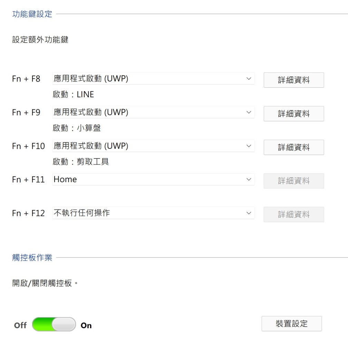Click the 啟動：剪取工具 text under Fn + F10

tap(81, 161)
